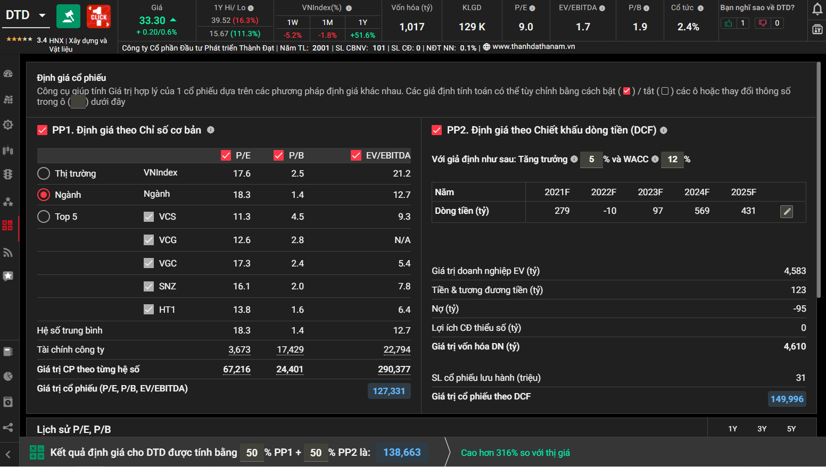Open the www.thanhdathanam.vn website link
This screenshot has height=467, width=826.
[x=533, y=47]
